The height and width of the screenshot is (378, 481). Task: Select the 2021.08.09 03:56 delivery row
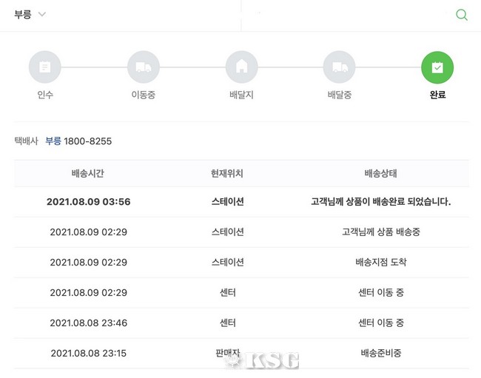point(88,202)
